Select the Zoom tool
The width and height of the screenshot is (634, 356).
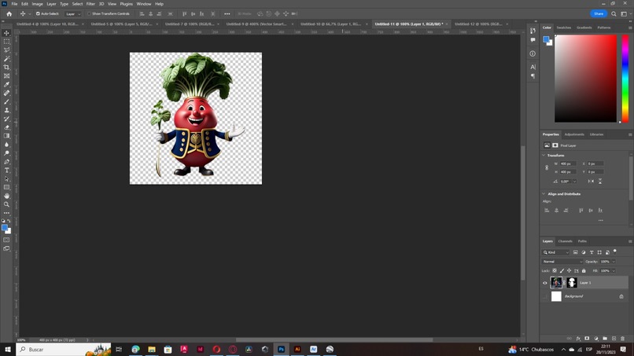6,204
